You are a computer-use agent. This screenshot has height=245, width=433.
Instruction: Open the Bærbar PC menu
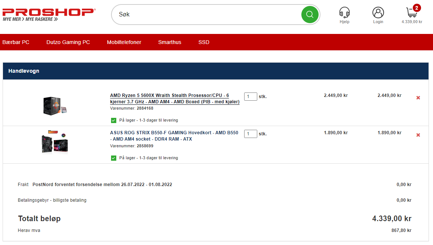tap(16, 42)
